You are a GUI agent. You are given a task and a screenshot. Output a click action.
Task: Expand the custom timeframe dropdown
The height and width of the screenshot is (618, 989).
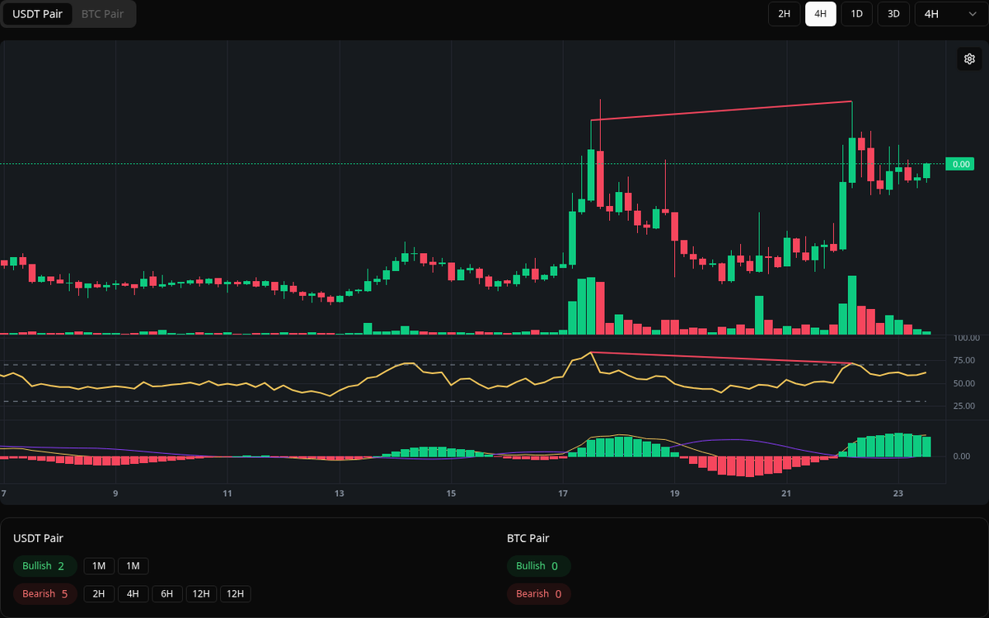[949, 14]
